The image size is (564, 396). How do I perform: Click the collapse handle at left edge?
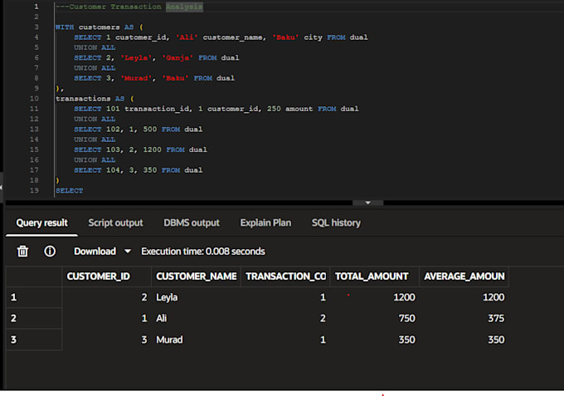2,187
